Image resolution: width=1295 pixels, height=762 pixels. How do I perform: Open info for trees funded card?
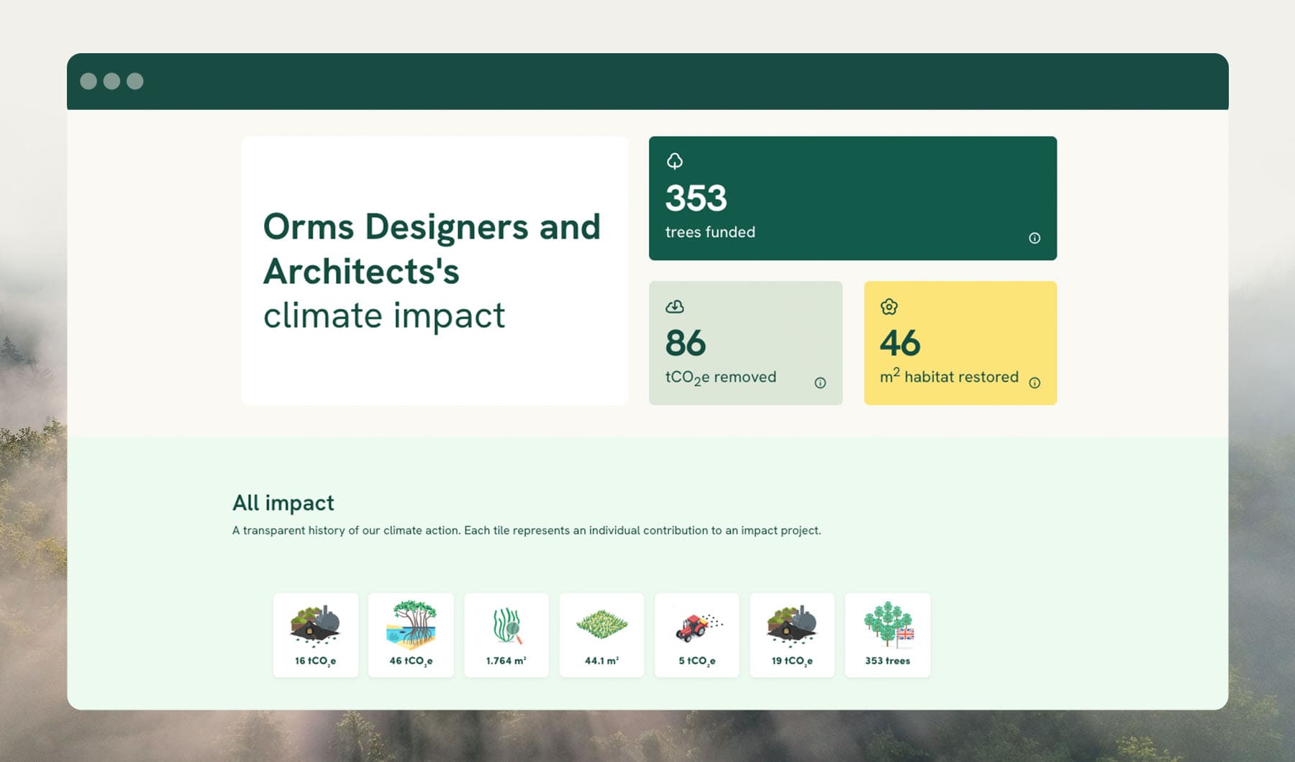pos(1035,238)
